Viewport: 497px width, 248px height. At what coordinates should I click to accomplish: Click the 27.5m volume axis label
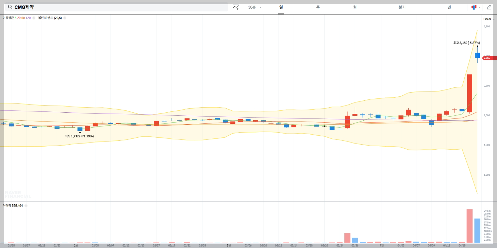coord(487,211)
